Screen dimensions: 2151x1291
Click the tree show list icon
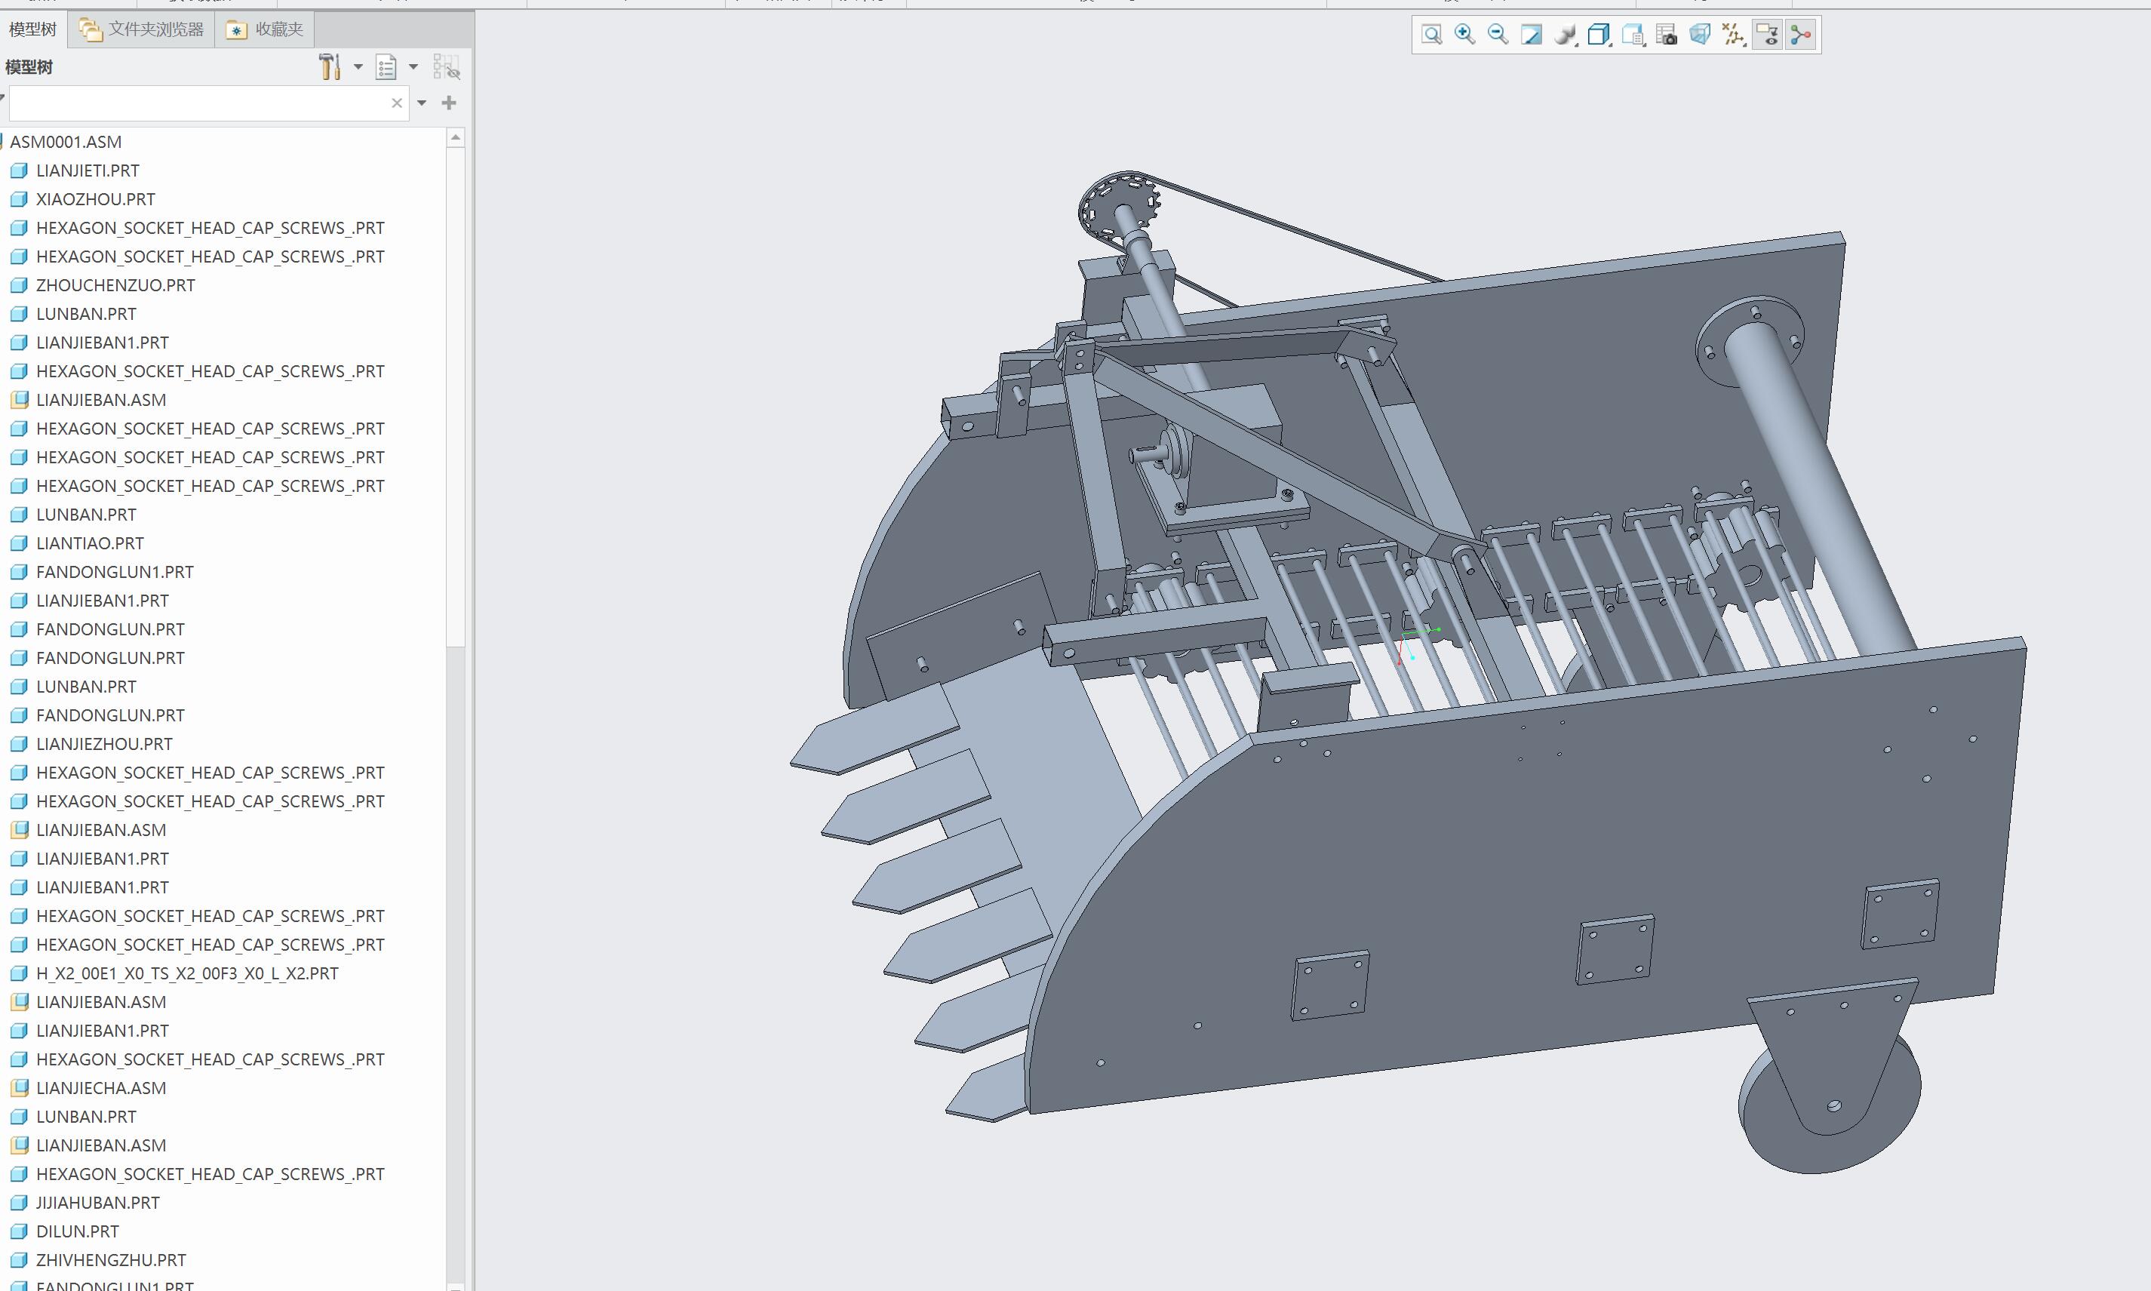[386, 67]
